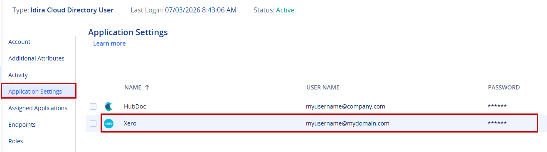Viewport: 547px width, 152px height.
Task: Open Assigned Applications in the sidebar
Action: (x=38, y=108)
